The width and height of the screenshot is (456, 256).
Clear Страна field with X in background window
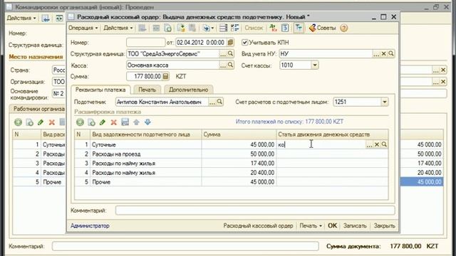click(443, 70)
